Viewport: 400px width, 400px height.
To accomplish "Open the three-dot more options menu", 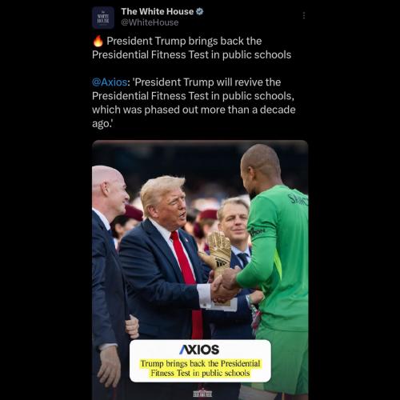I will (304, 15).
